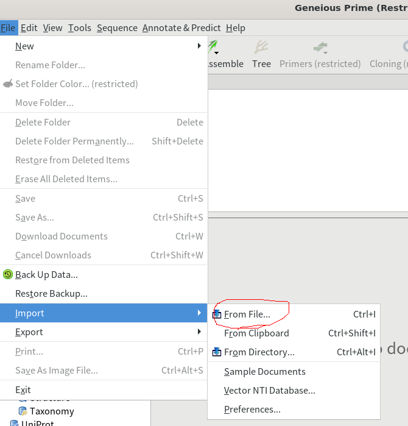Choose Exit from File menu

pos(104,390)
